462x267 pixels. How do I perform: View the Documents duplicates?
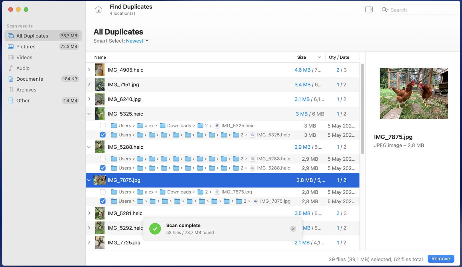[29, 79]
